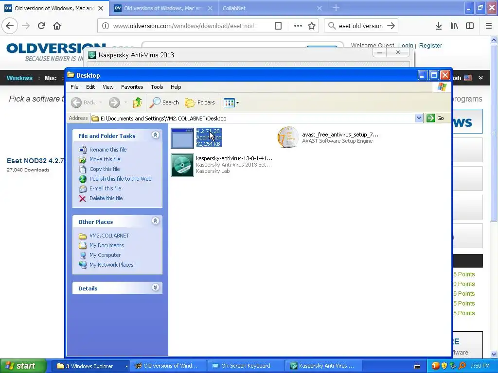Screen dimensions: 498x373
Task: Click Copy this file task
Action: coord(105,169)
